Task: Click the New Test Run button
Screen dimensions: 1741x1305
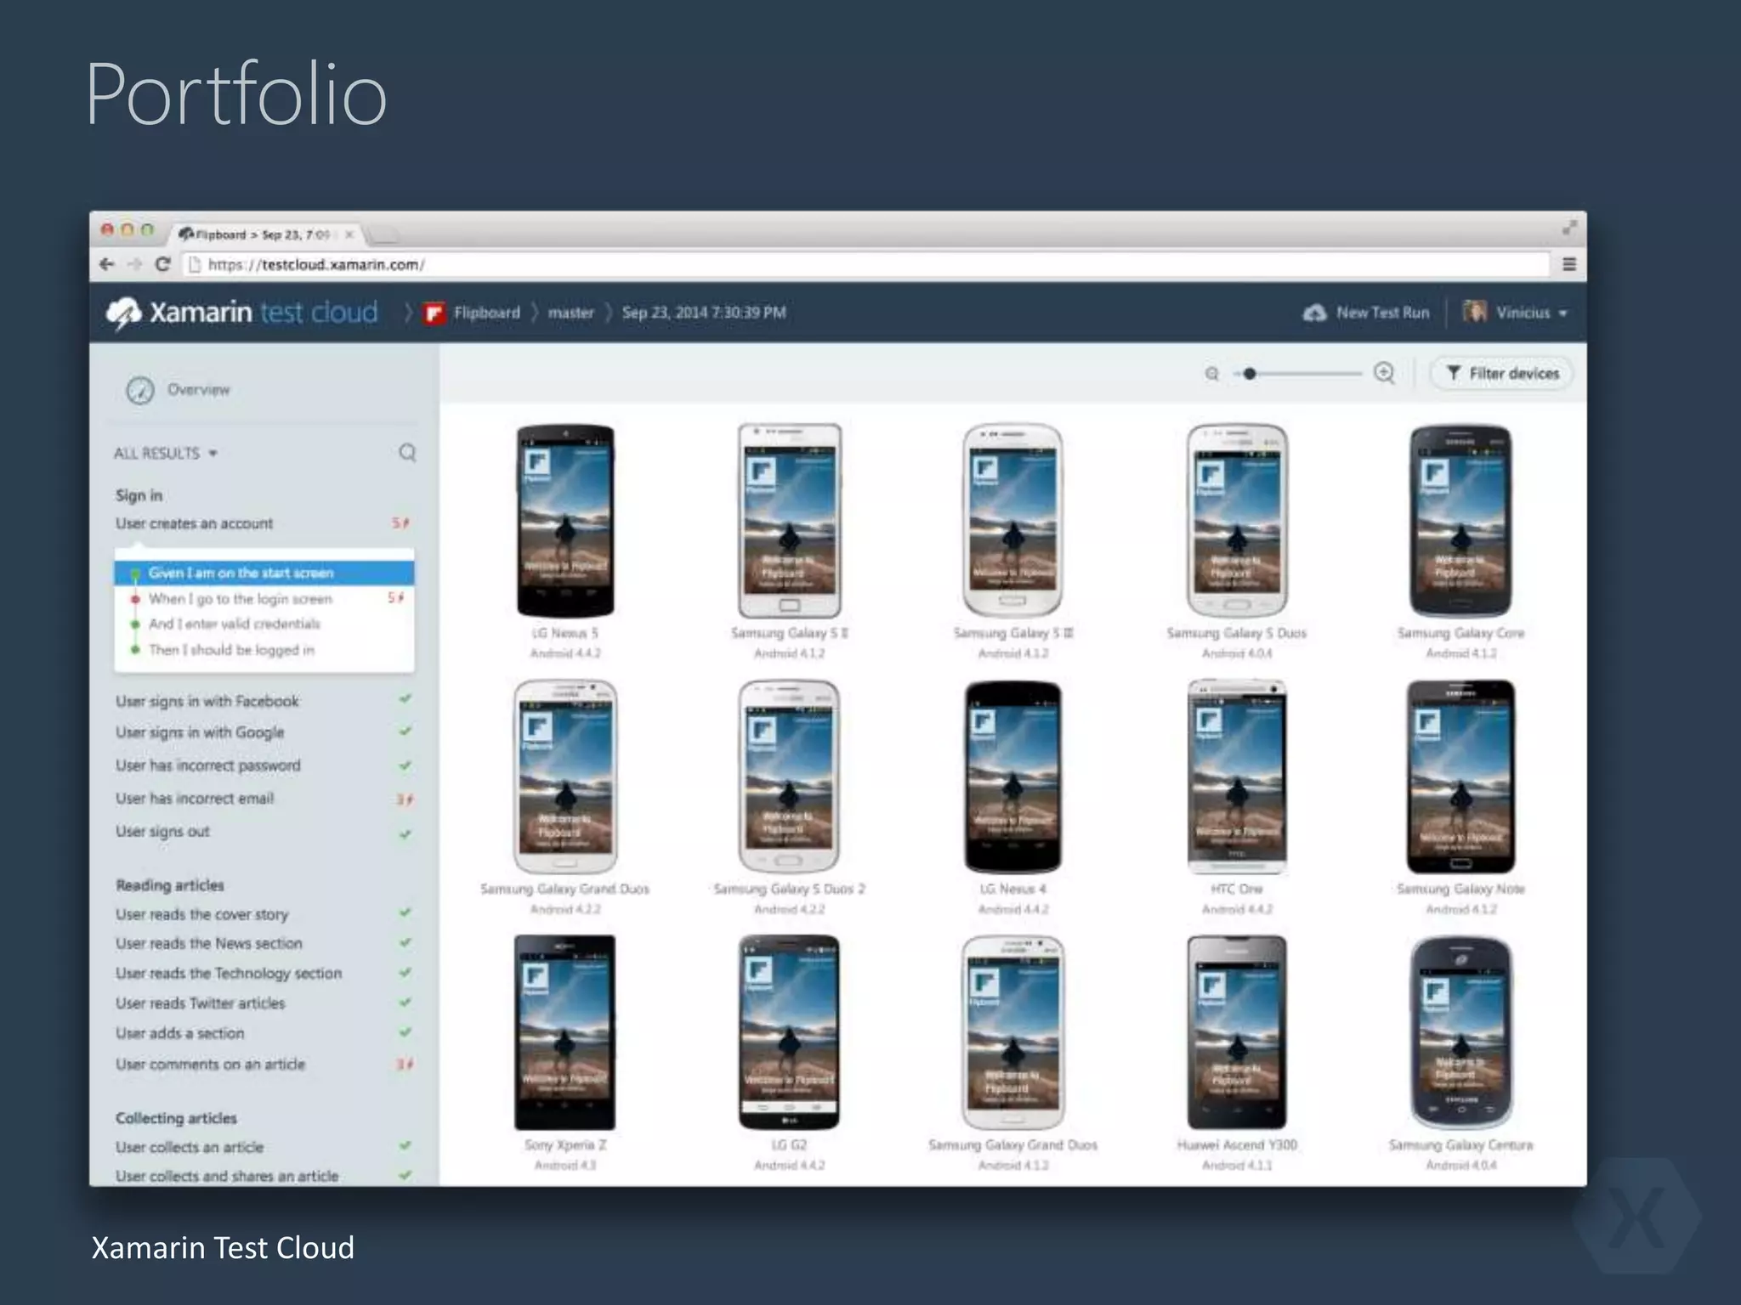Action: (x=1365, y=313)
